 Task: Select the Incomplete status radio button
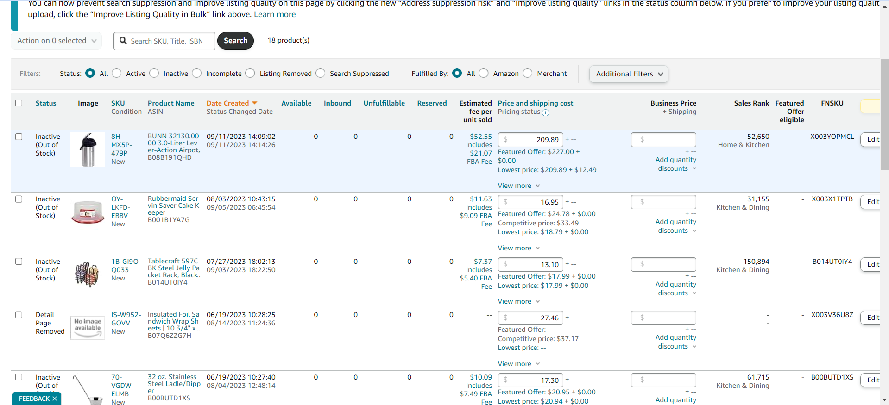pos(197,73)
